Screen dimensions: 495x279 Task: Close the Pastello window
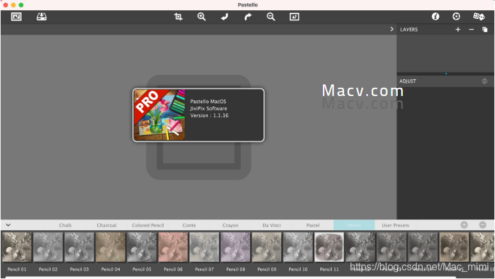[6, 4]
